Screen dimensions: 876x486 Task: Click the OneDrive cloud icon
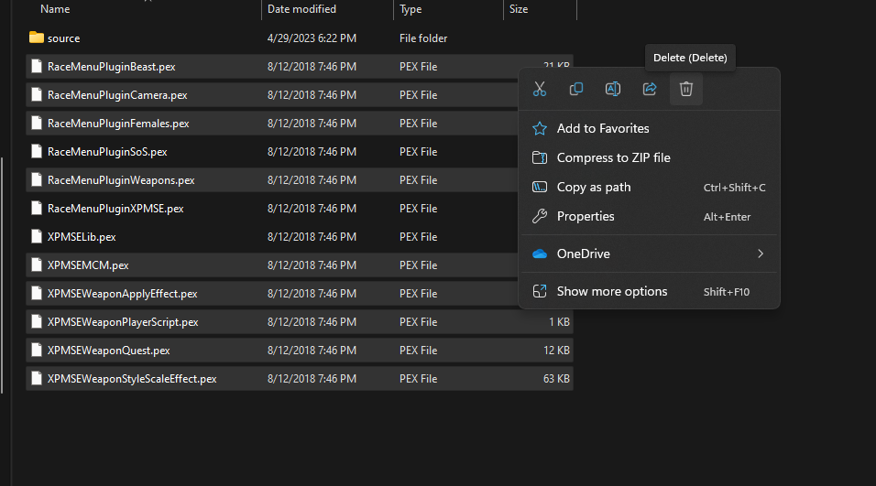coord(540,254)
